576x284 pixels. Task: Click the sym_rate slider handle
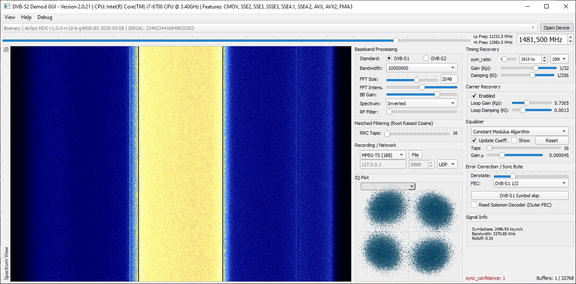[504, 59]
